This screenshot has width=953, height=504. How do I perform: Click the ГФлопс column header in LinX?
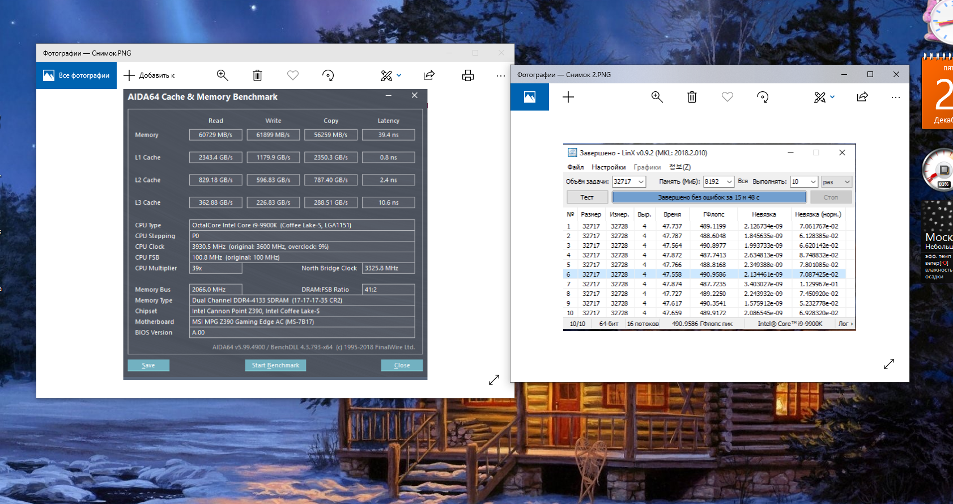click(713, 214)
